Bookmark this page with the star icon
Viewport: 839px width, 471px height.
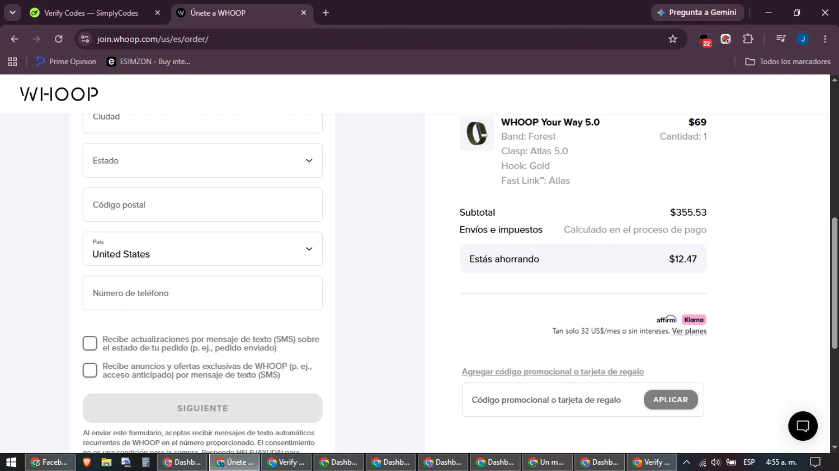673,39
